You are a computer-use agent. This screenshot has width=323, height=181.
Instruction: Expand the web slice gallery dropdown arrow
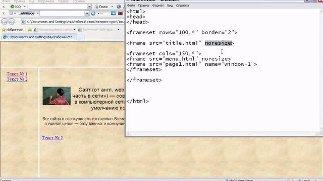coord(119,30)
